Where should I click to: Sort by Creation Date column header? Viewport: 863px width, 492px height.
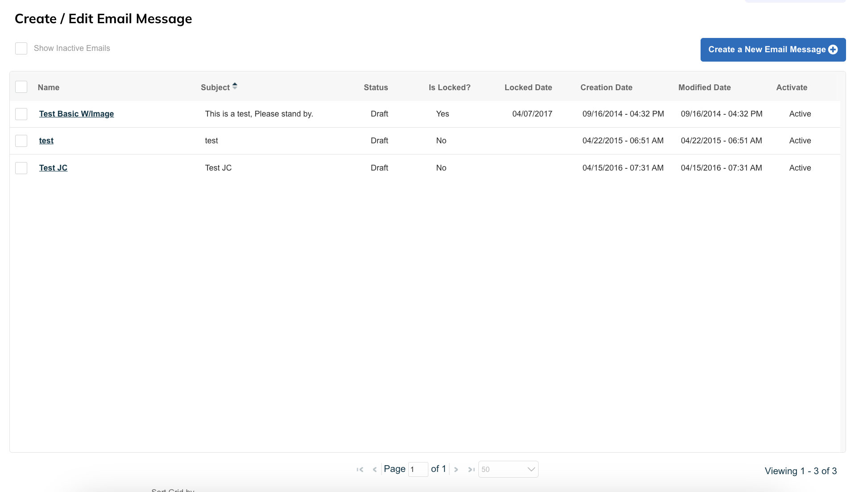click(606, 88)
